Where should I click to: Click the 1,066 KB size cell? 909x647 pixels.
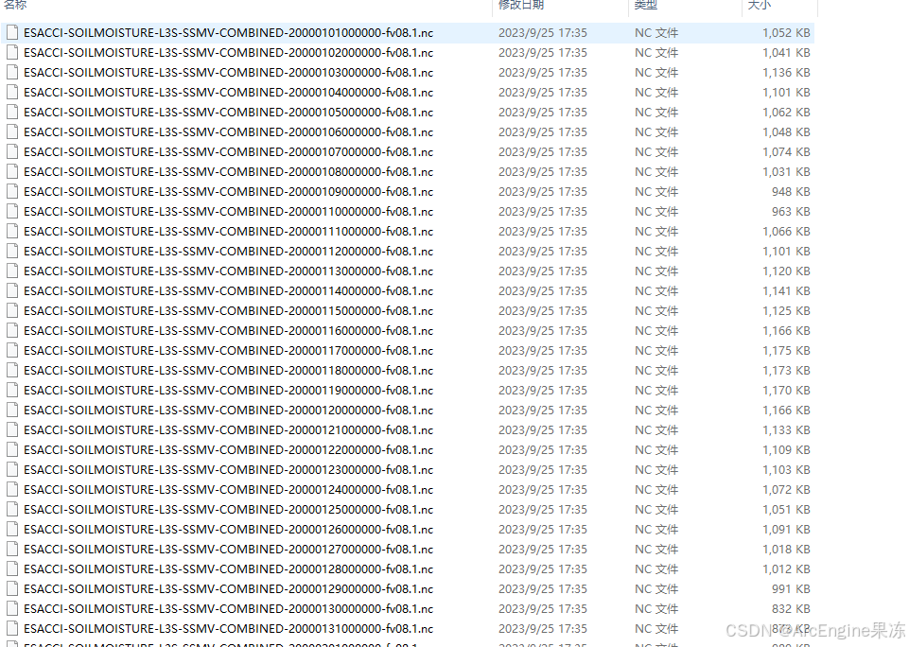pyautogui.click(x=786, y=232)
